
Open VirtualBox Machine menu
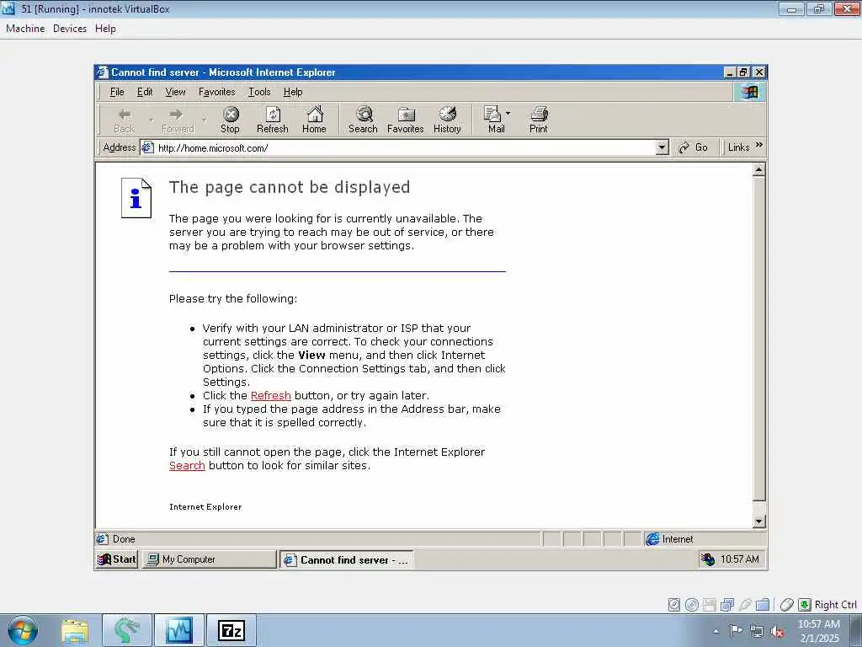click(x=25, y=29)
